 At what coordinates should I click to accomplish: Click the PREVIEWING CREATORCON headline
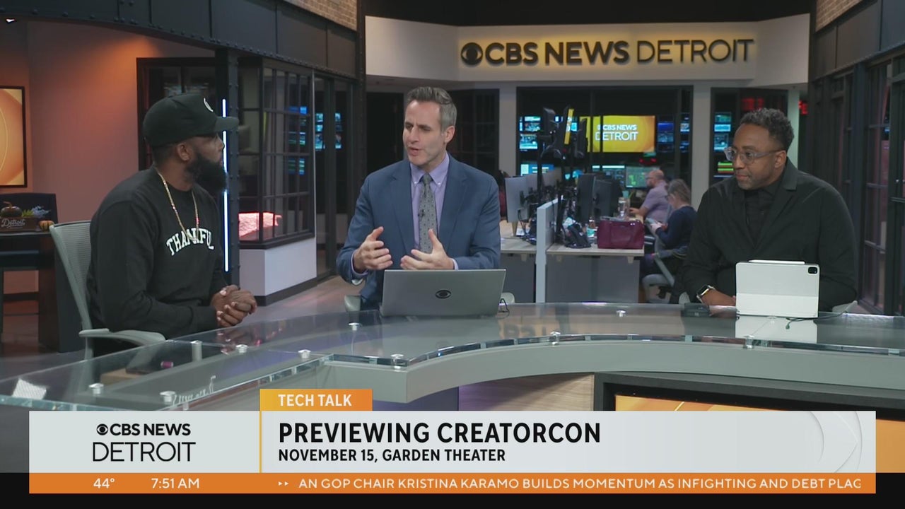coord(438,432)
